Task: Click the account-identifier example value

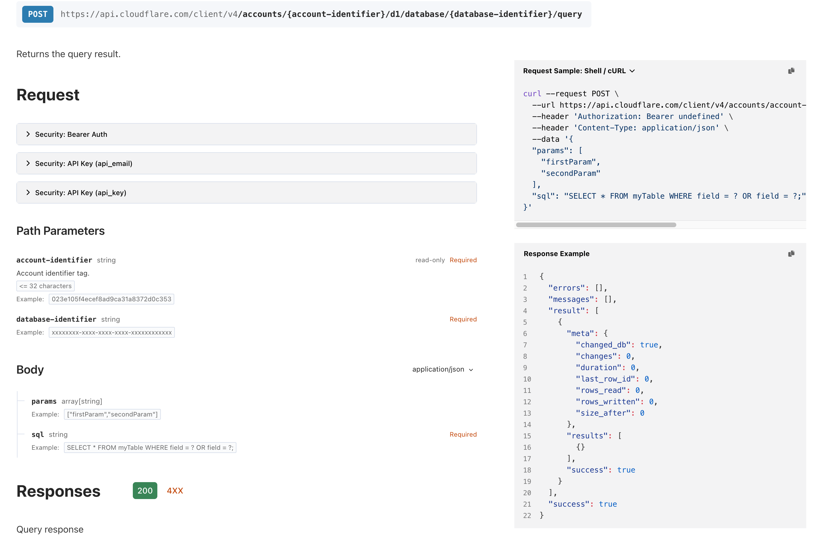Action: point(111,299)
